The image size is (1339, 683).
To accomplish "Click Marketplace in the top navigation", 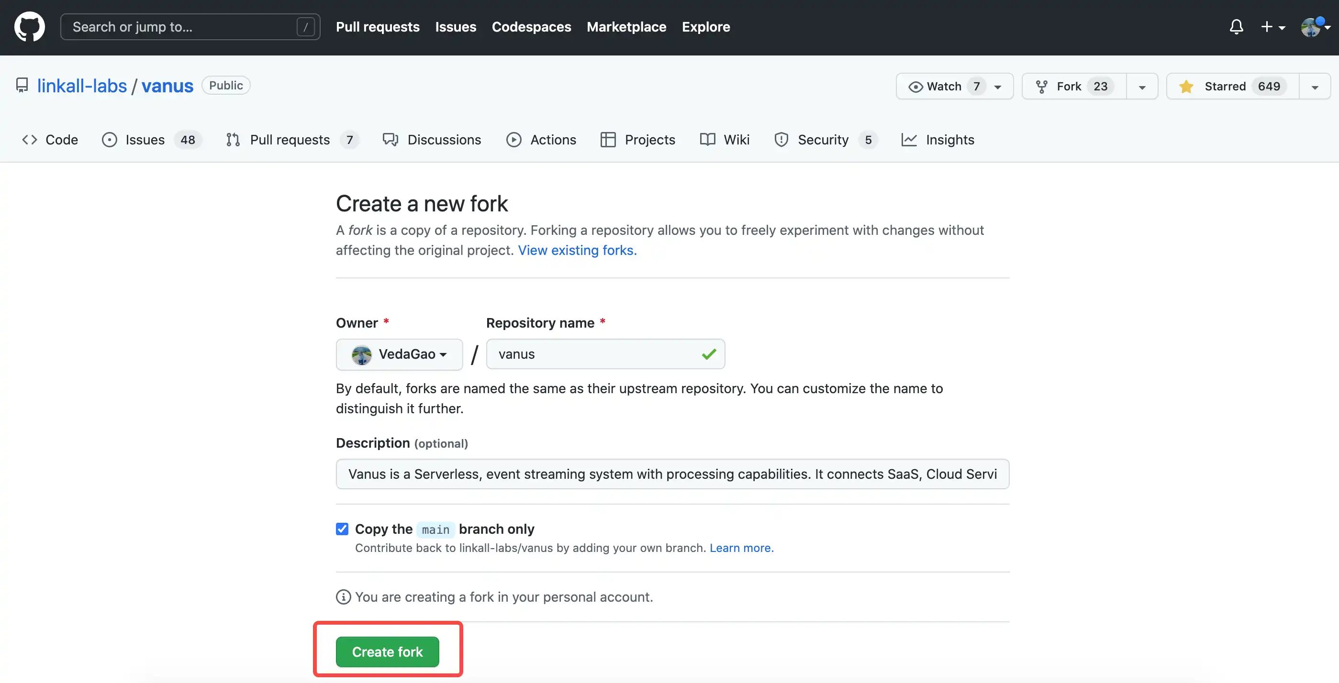I will pyautogui.click(x=626, y=26).
